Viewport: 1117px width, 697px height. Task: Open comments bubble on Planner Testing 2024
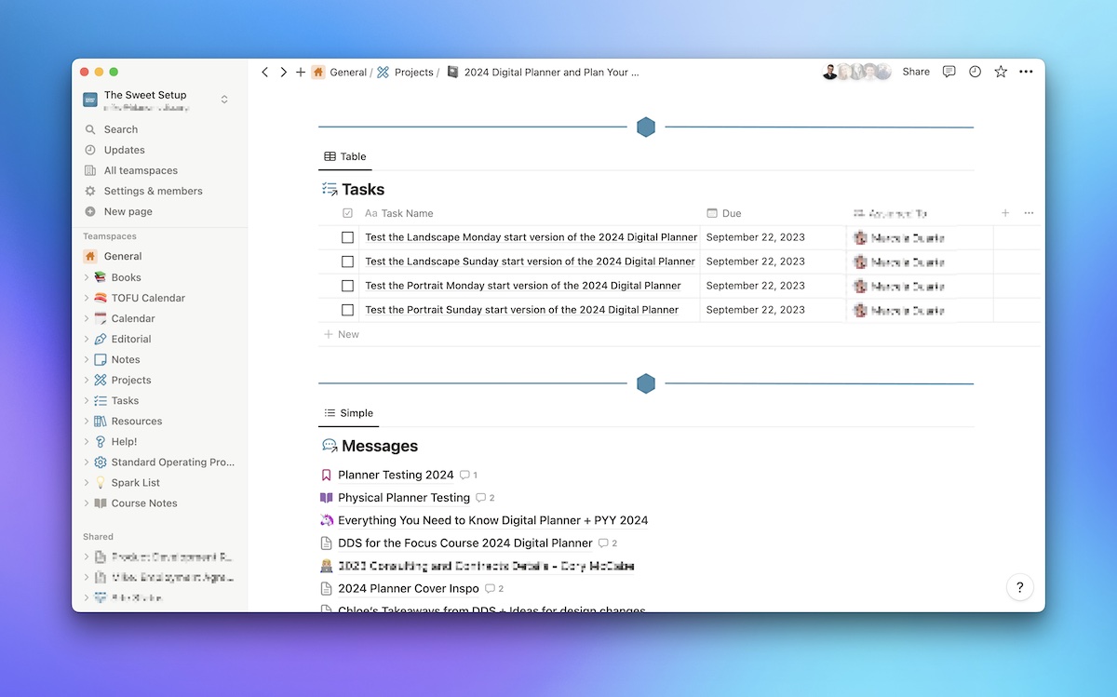[x=468, y=475]
